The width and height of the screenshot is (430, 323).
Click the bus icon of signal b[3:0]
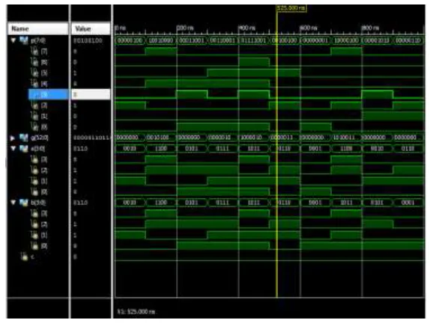[x=24, y=203]
